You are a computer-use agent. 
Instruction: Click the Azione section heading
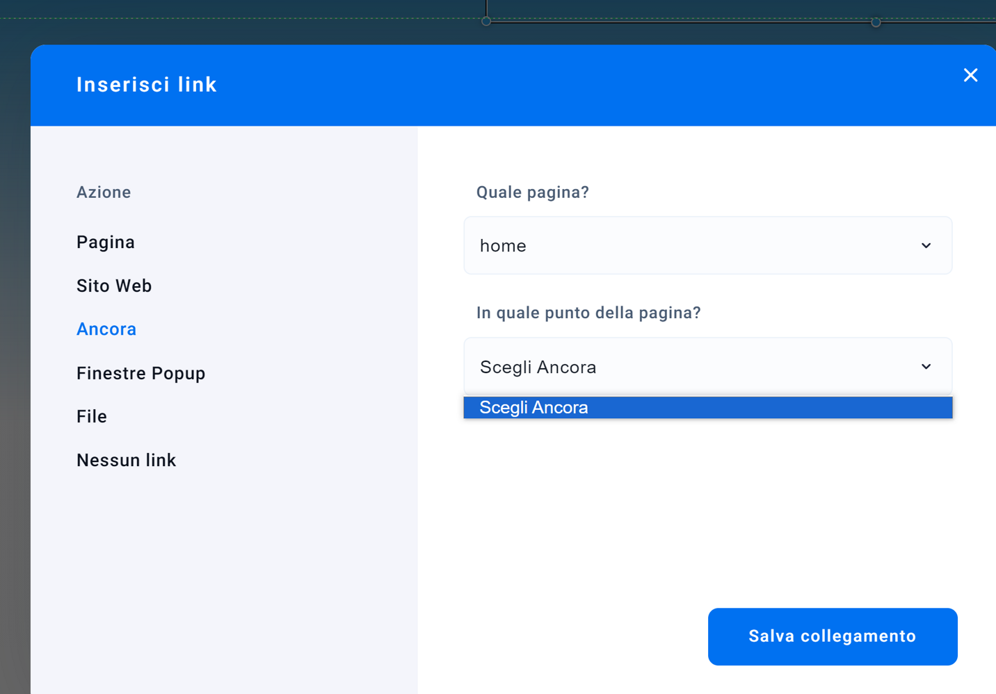click(104, 192)
